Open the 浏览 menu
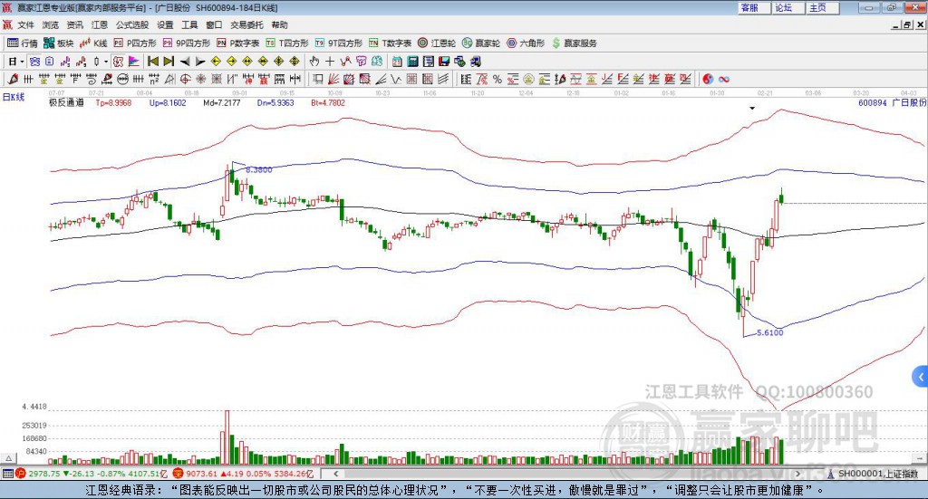This screenshot has width=928, height=499. tap(51, 24)
